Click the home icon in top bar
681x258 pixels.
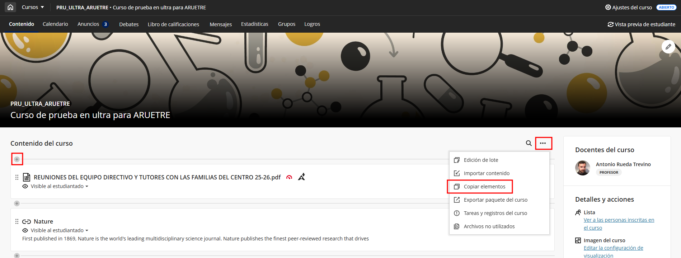[x=10, y=7]
